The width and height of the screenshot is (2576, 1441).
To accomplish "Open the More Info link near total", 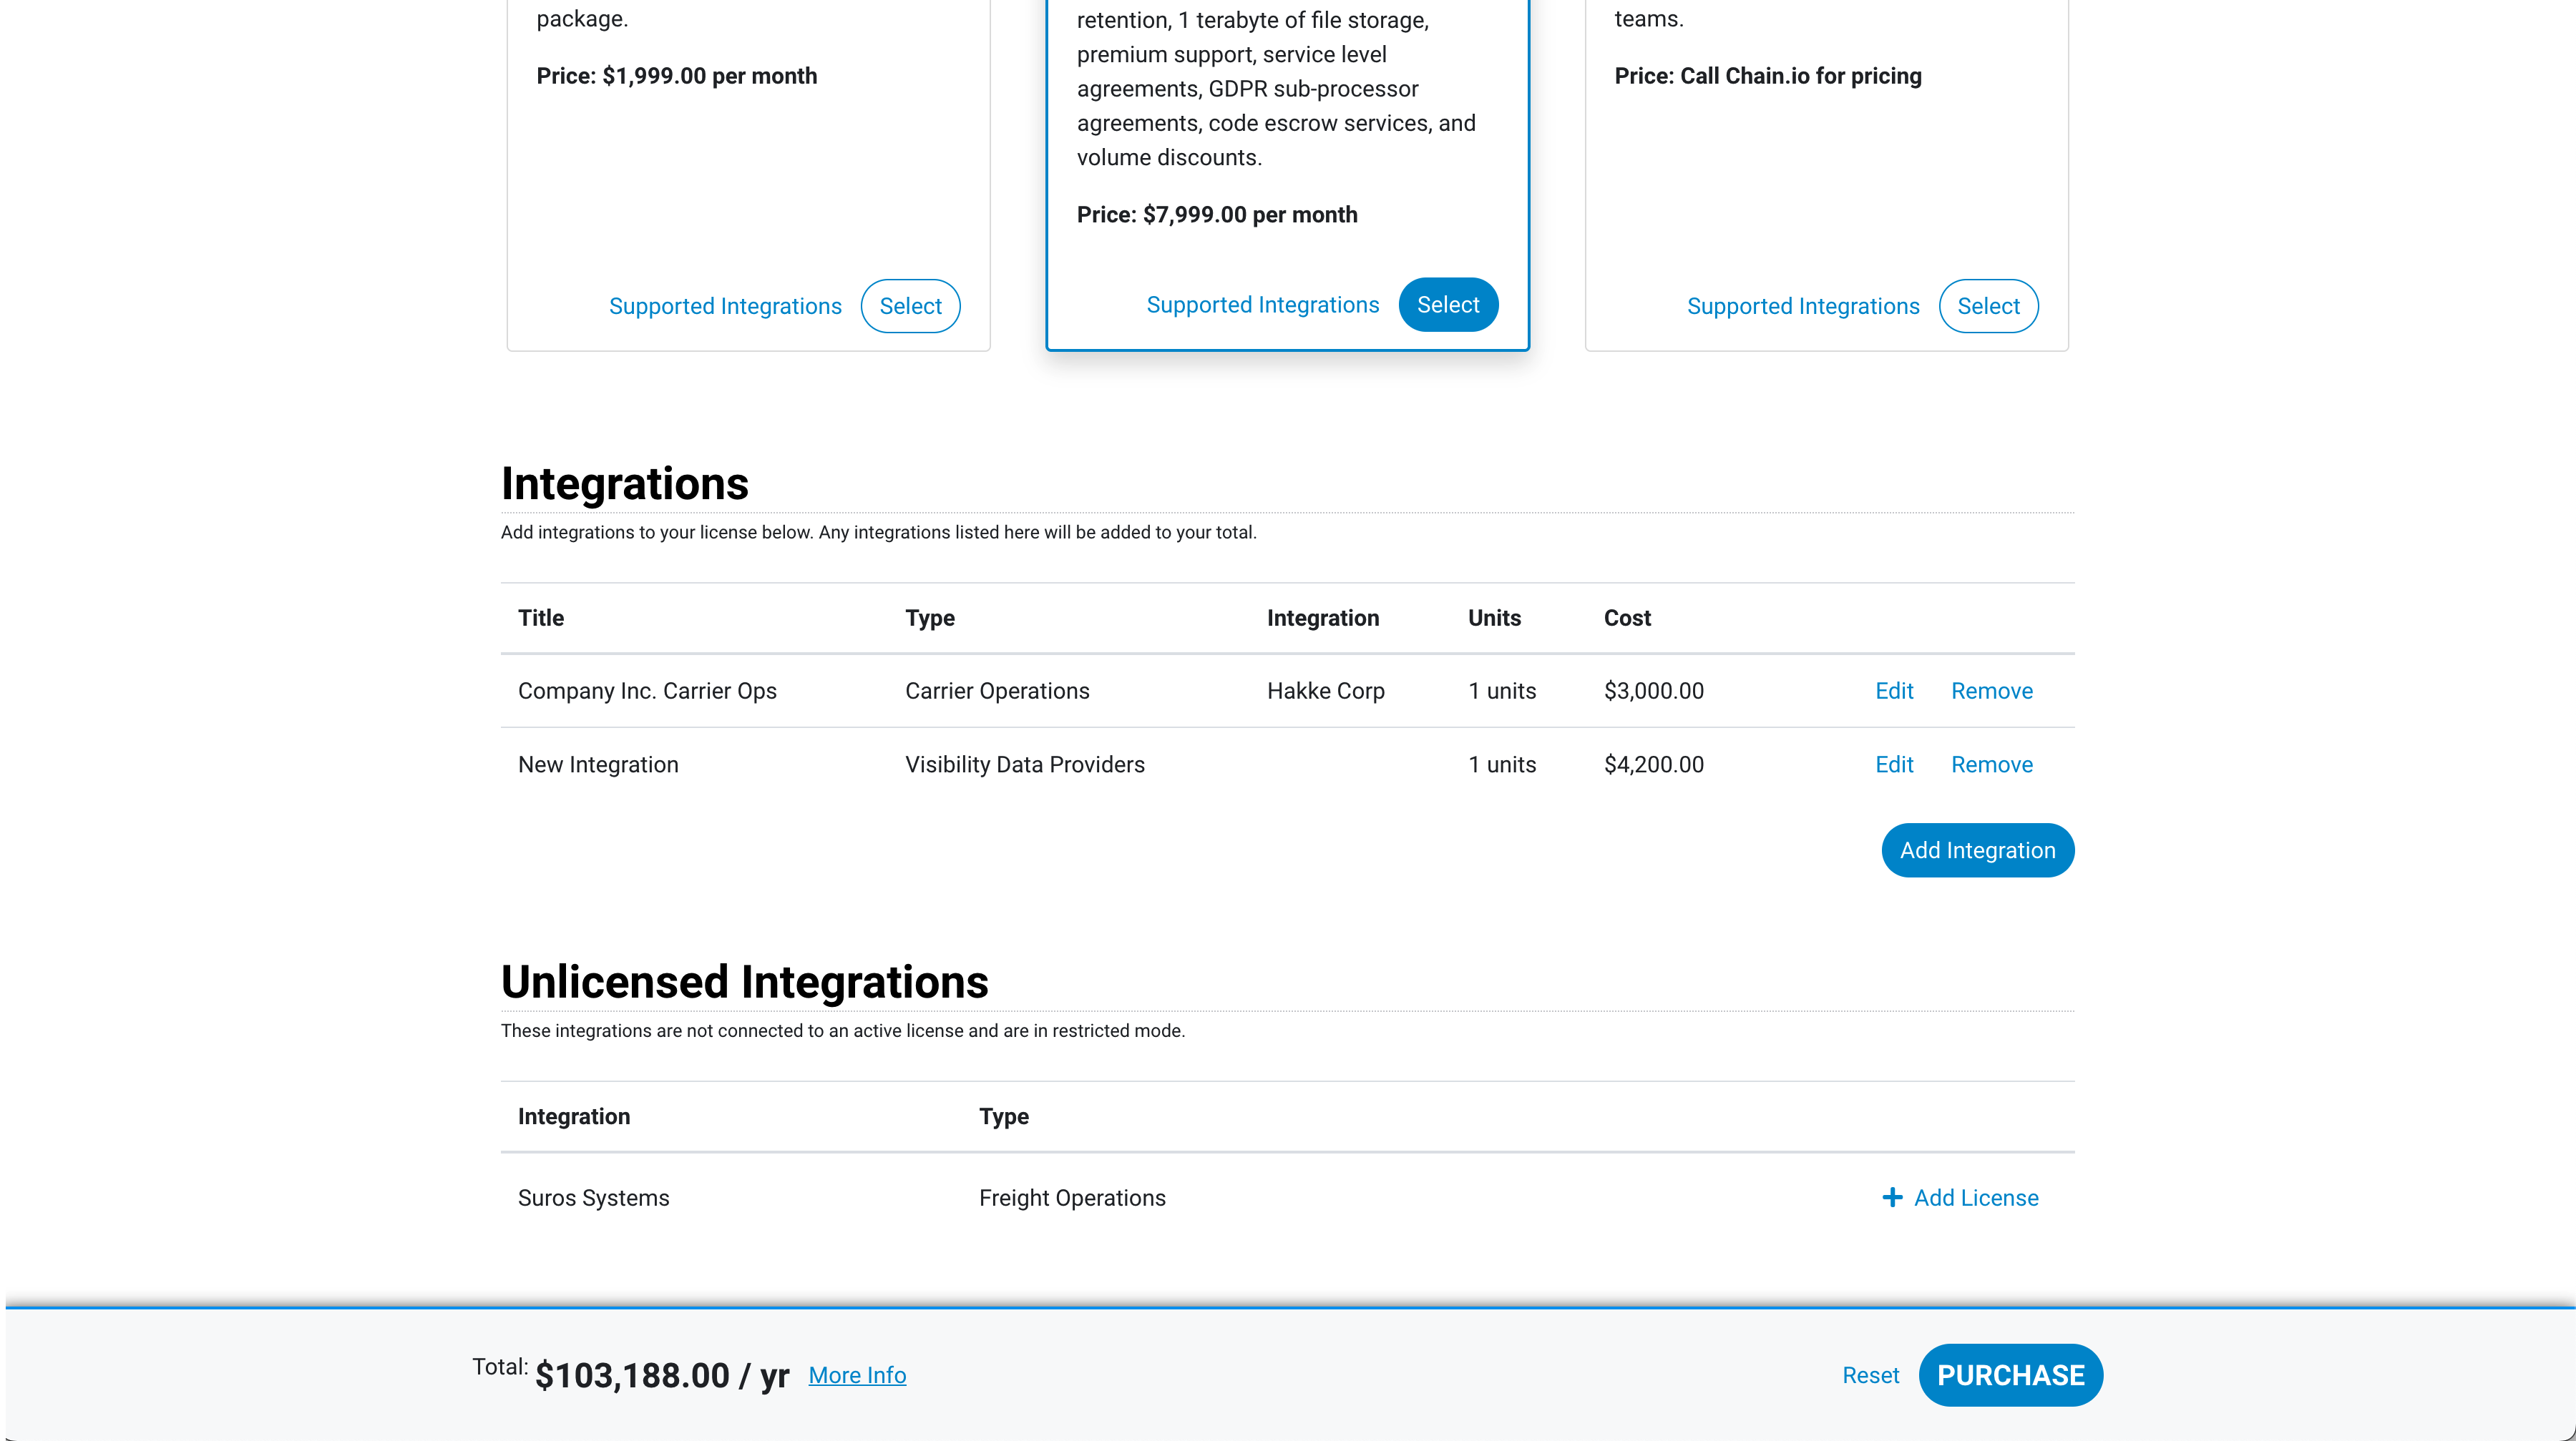I will [x=857, y=1375].
